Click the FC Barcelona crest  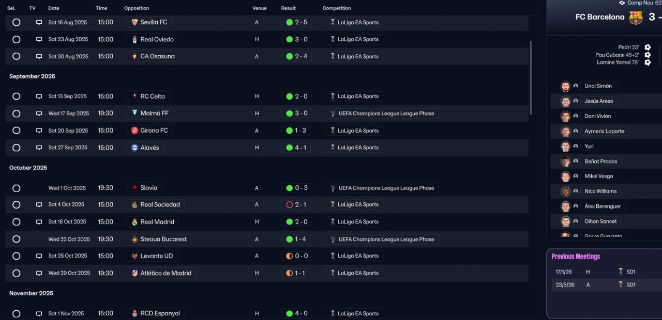tap(636, 18)
